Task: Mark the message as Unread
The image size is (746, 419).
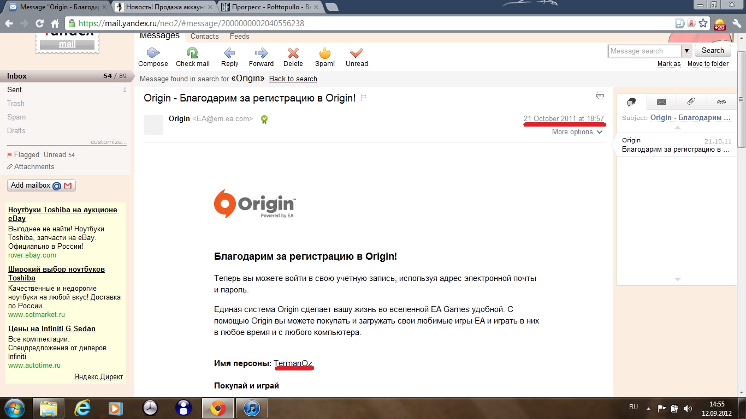Action: point(357,53)
